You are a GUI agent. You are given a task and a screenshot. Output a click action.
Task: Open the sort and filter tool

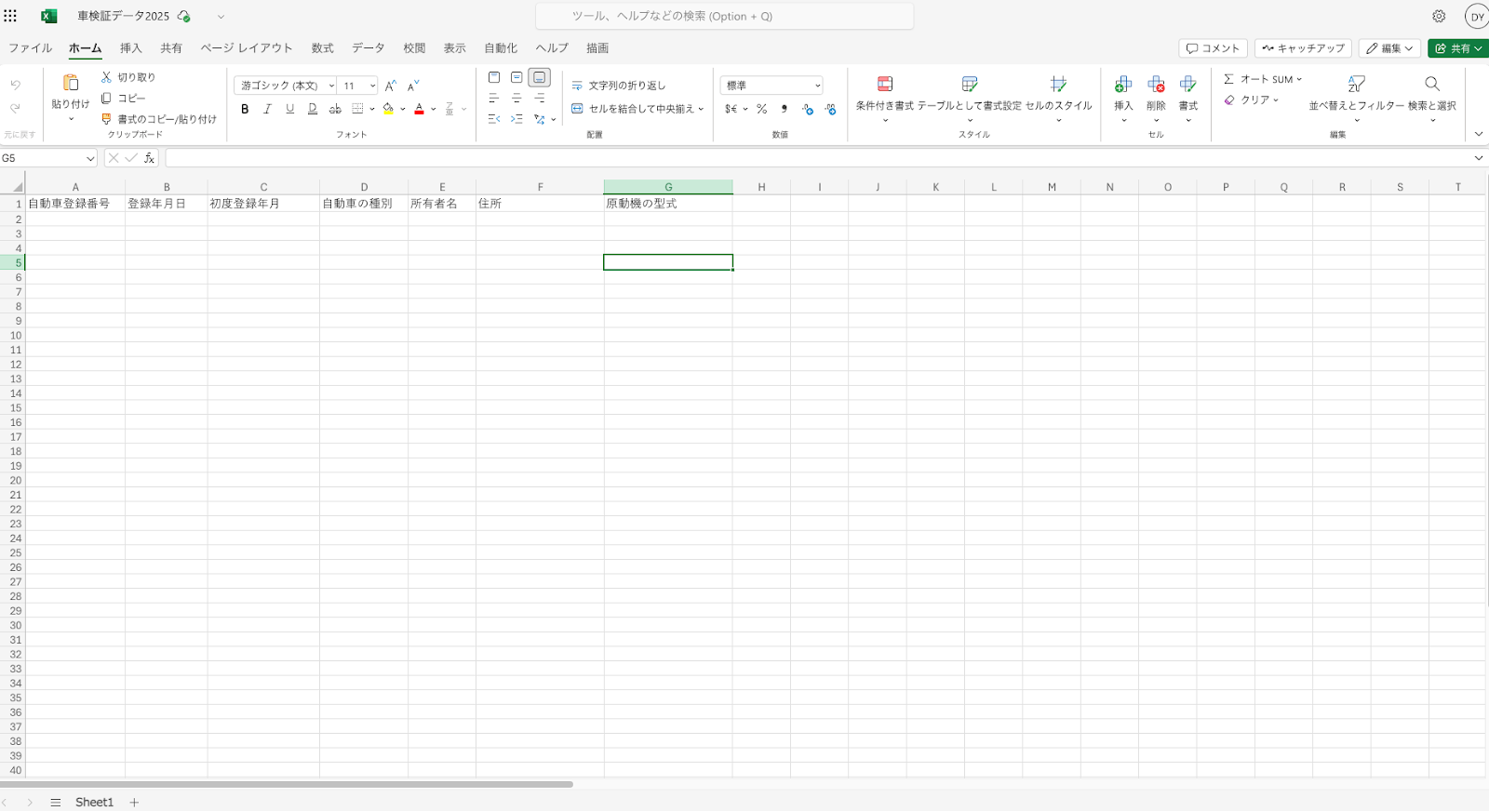tap(1356, 85)
